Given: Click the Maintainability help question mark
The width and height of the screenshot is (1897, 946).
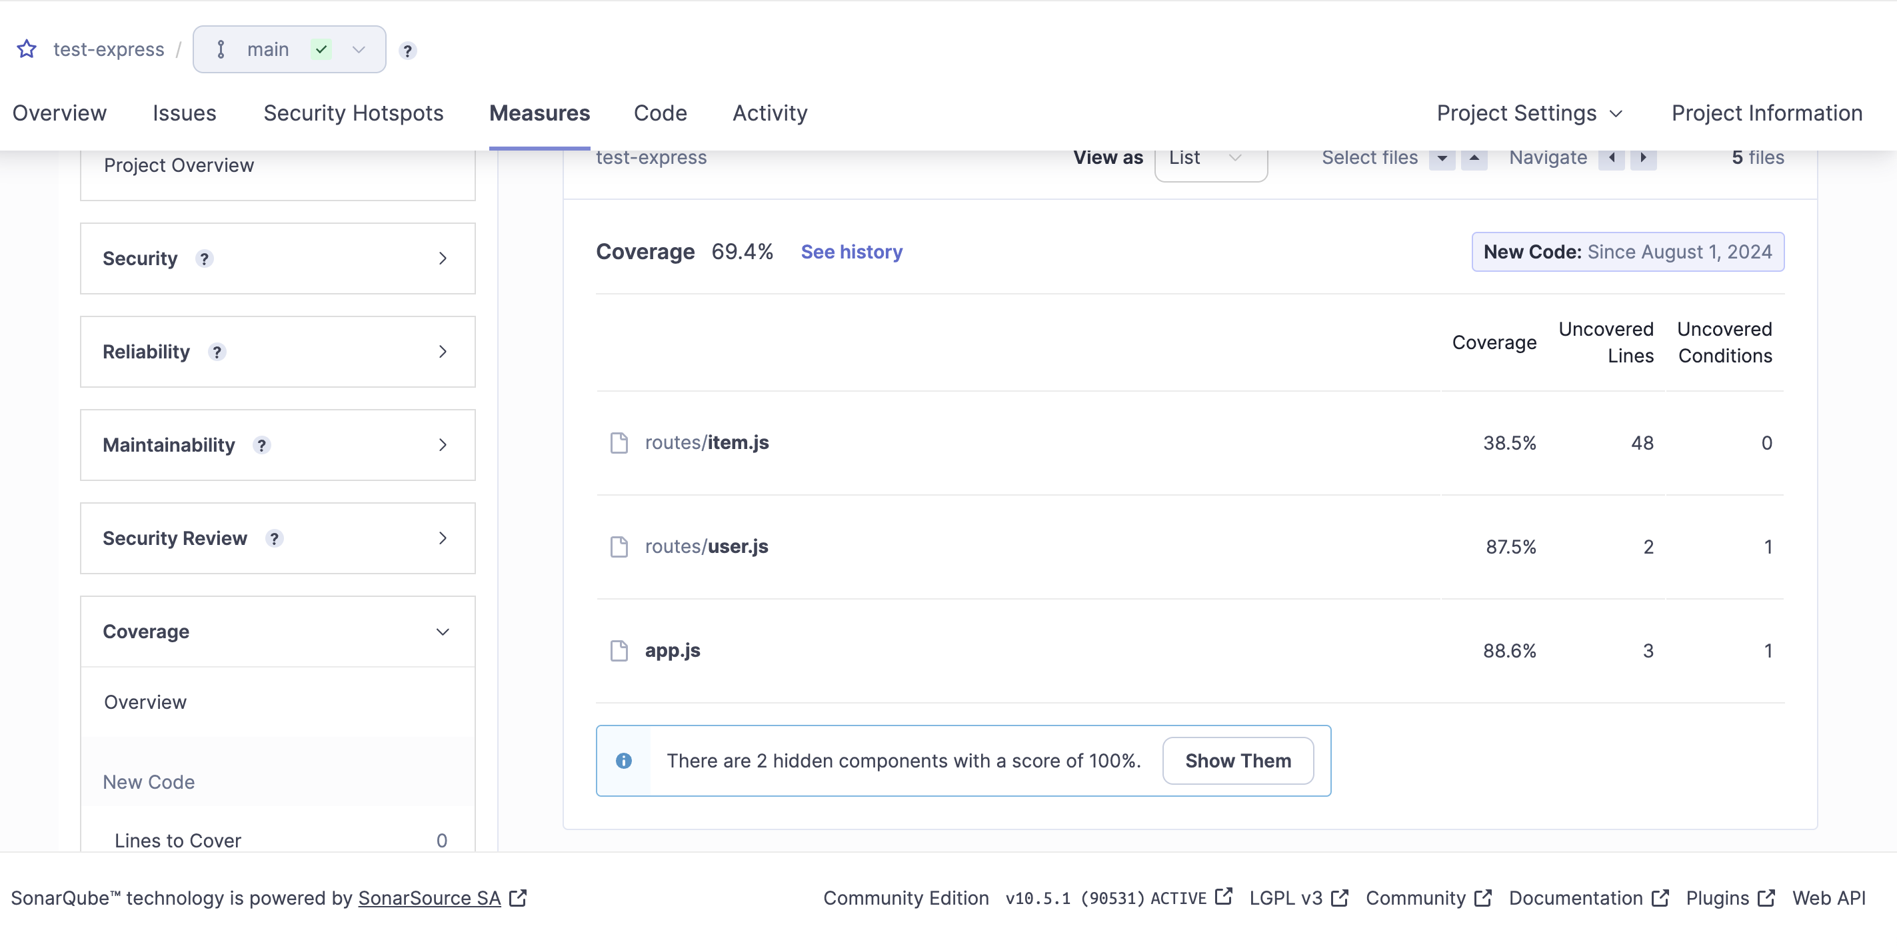Looking at the screenshot, I should (261, 446).
